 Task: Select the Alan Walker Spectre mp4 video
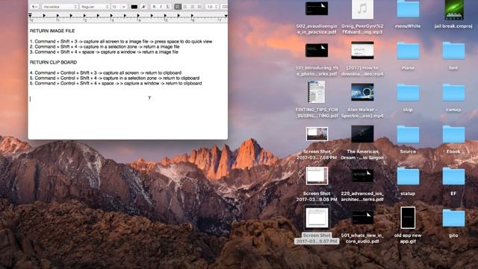tap(362, 101)
